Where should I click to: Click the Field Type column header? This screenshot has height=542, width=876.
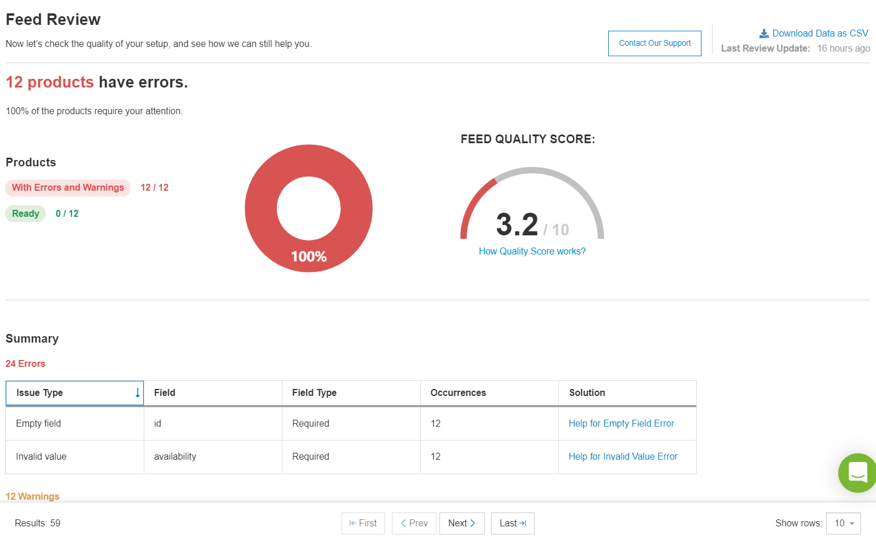pos(314,393)
